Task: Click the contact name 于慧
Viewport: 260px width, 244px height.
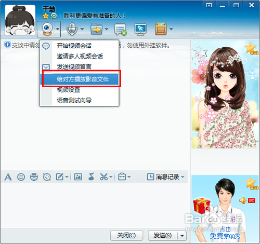Action: (x=49, y=9)
